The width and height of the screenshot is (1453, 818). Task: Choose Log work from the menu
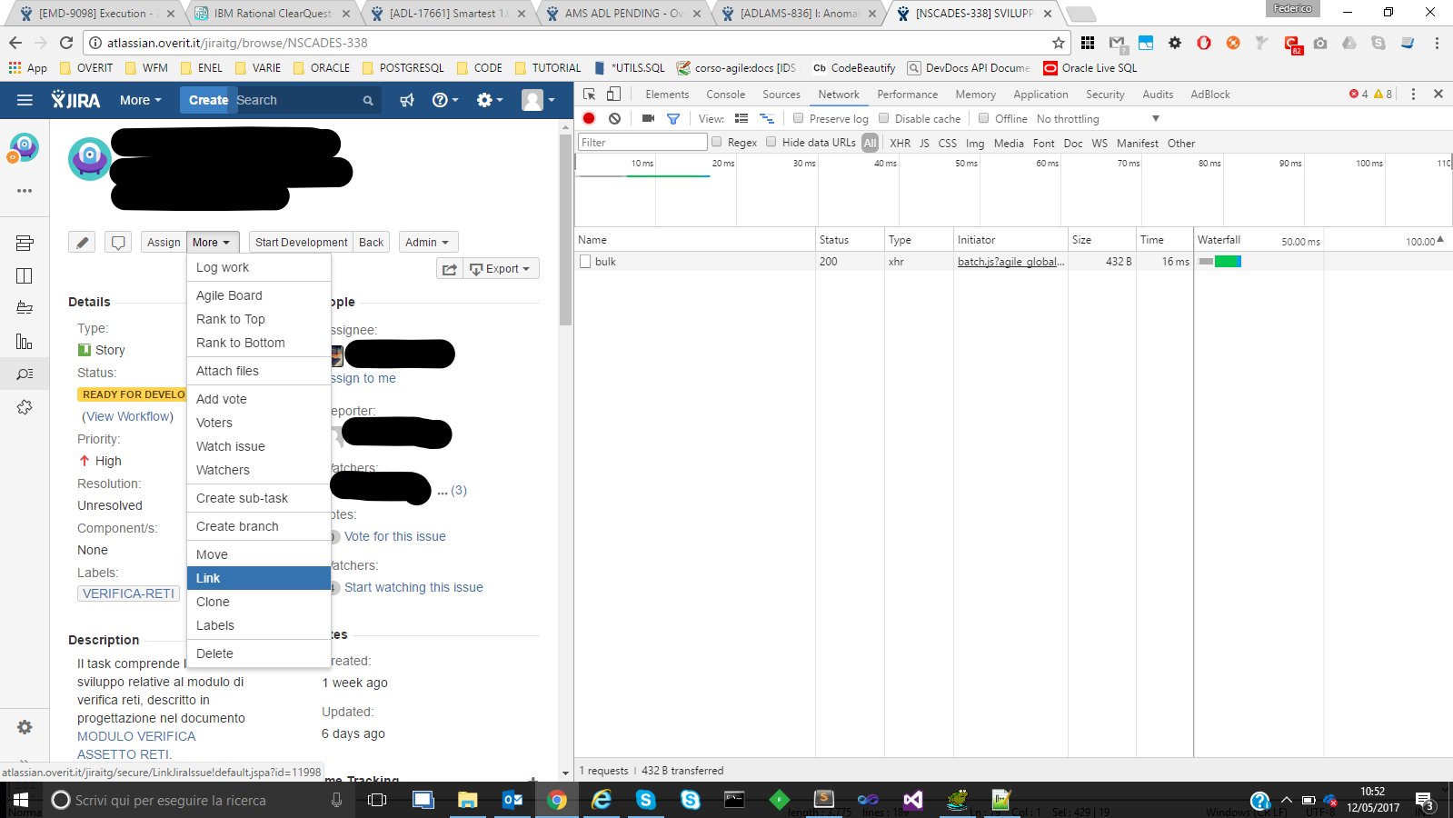[x=259, y=267]
